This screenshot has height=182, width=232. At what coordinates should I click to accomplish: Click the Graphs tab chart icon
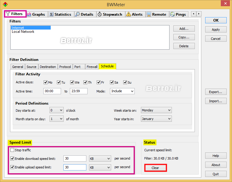tap(29, 14)
